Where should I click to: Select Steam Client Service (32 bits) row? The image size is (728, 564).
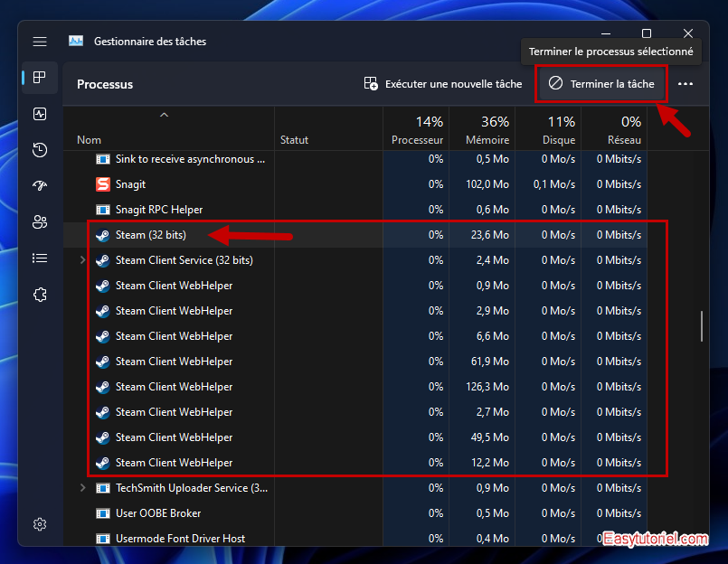355,260
